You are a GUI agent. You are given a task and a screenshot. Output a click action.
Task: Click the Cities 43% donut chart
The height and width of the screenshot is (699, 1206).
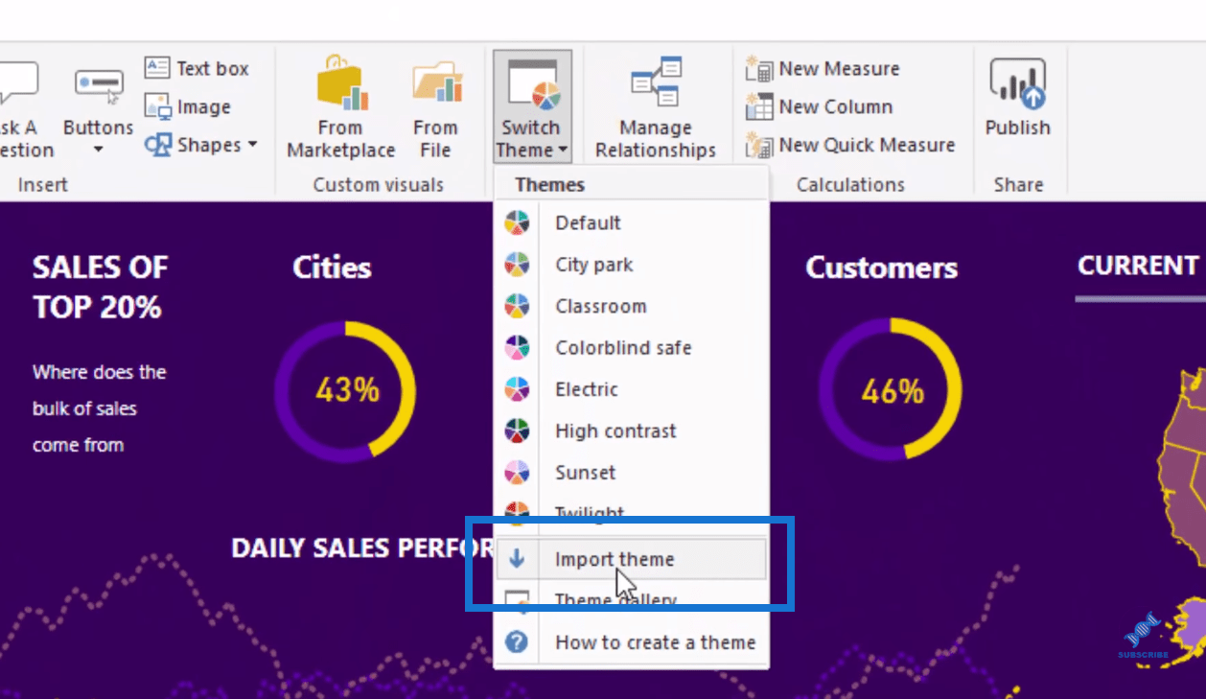tap(346, 390)
